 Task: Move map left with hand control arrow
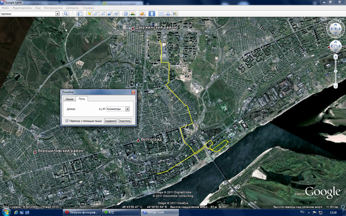point(331,46)
